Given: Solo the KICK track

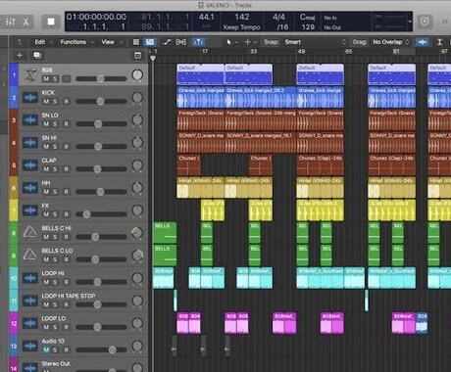Looking at the screenshot, I should 55,102.
